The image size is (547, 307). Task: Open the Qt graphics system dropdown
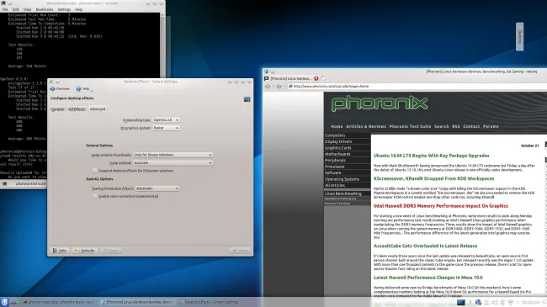click(x=167, y=128)
